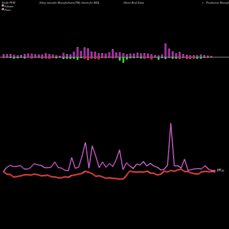Image resolution: width=229 pixels, height=229 pixels.
Task: Click the value label at line end
Action: [221, 170]
